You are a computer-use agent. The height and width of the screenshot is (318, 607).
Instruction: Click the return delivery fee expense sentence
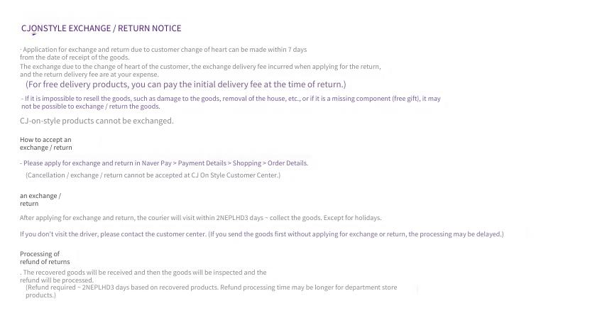pyautogui.click(x=200, y=70)
